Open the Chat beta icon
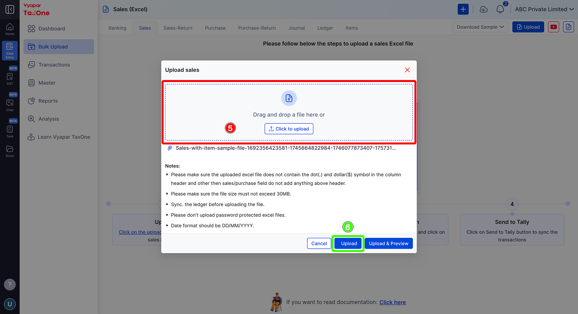The height and width of the screenshot is (314, 578). point(10,105)
